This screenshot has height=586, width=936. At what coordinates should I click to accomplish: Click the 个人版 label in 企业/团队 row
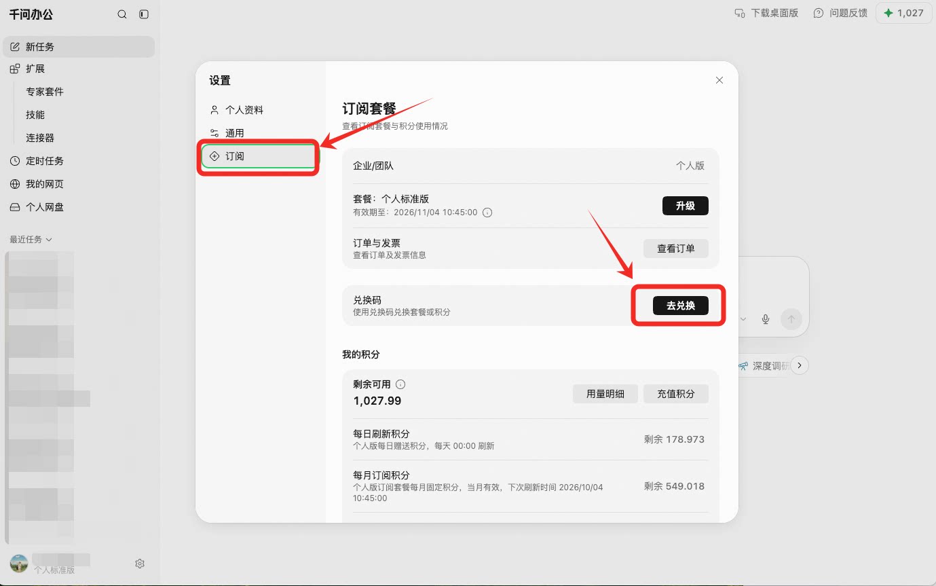690,166
